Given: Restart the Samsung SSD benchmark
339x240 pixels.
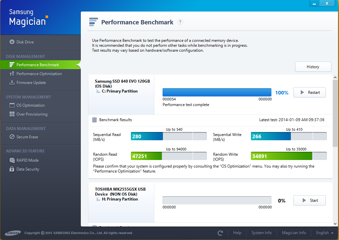Looking at the screenshot, I should pyautogui.click(x=310, y=93).
